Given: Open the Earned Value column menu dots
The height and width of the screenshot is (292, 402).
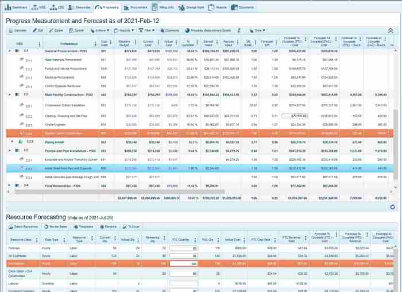Looking at the screenshot, I should pos(217,43).
